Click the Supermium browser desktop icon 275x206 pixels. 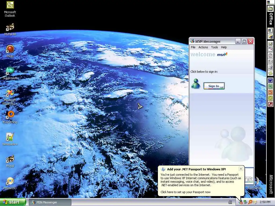point(10,73)
